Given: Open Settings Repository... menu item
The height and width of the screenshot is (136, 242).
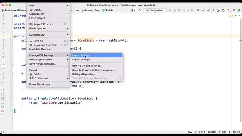Looking at the screenshot, I should pos(96,74).
